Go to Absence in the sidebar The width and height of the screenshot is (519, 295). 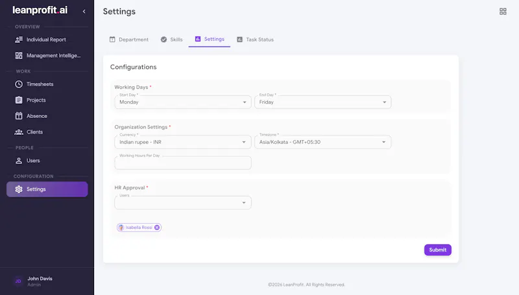pos(47,116)
